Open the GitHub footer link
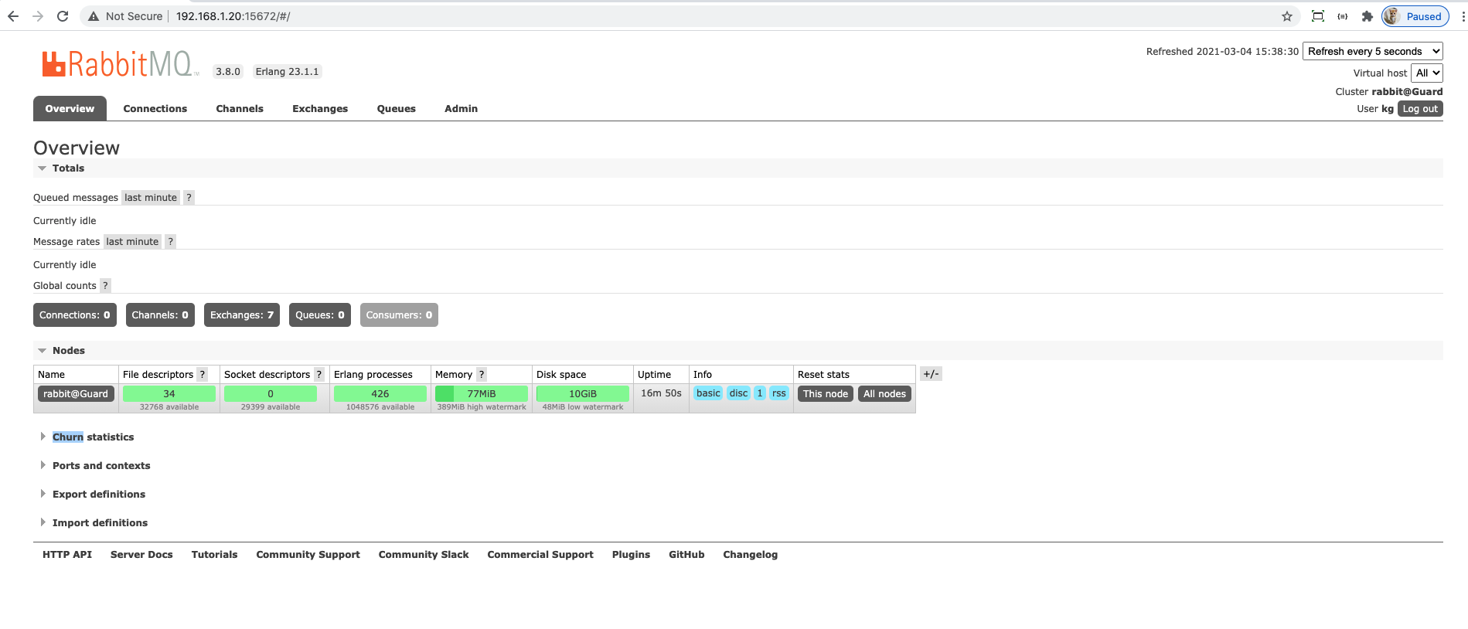The width and height of the screenshot is (1468, 629). (x=686, y=555)
